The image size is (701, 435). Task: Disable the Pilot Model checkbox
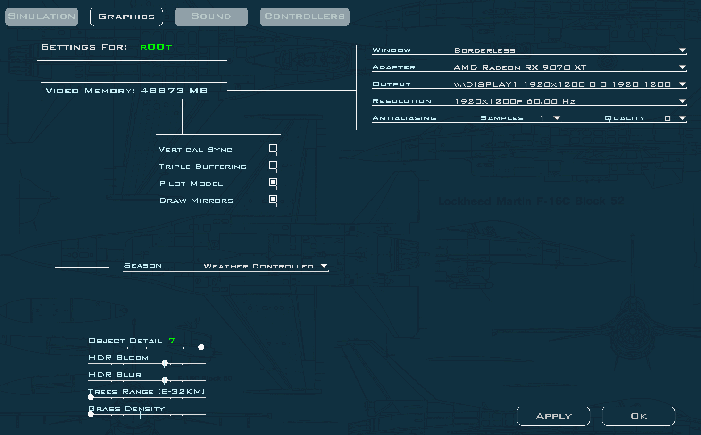[x=273, y=182]
